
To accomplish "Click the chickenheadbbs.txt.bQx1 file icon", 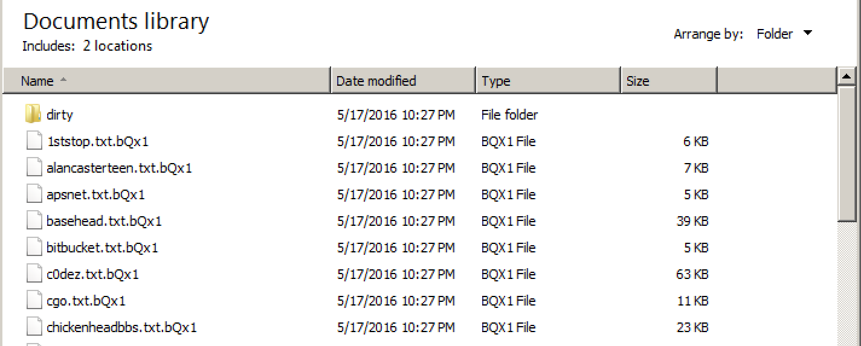I will coord(34,327).
